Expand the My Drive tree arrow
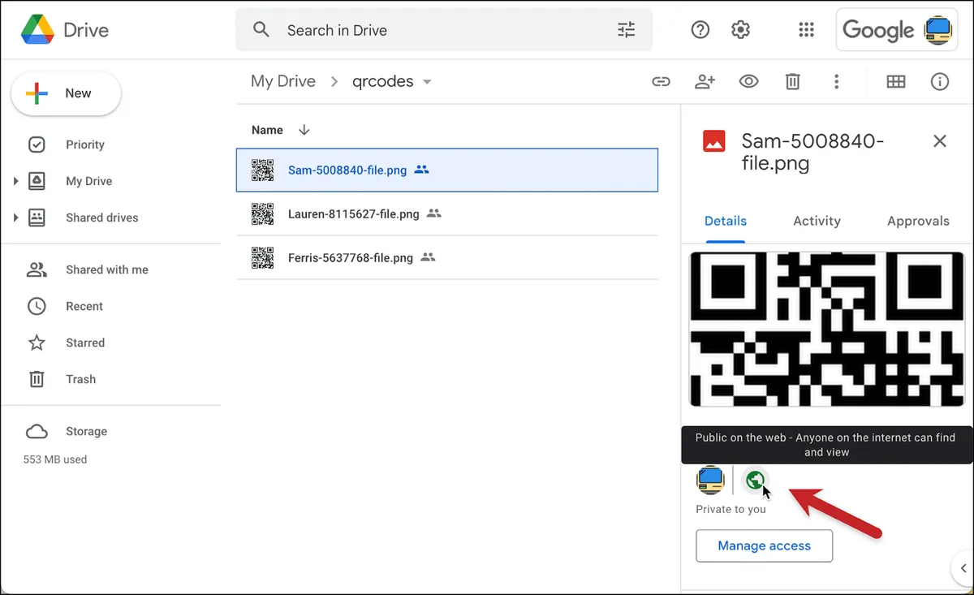The width and height of the screenshot is (974, 595). pos(15,181)
